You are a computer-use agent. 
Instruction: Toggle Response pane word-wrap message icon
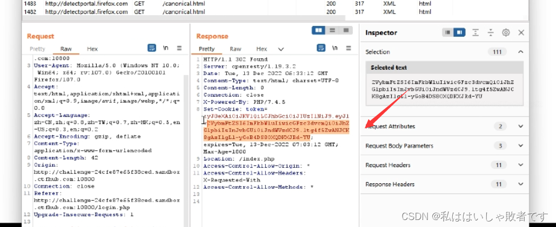tap(321, 48)
